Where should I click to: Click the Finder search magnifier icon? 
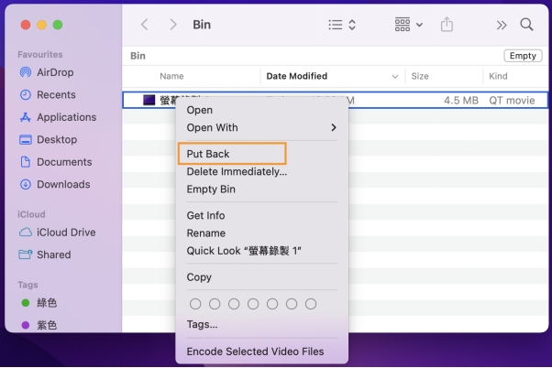pyautogui.click(x=526, y=25)
